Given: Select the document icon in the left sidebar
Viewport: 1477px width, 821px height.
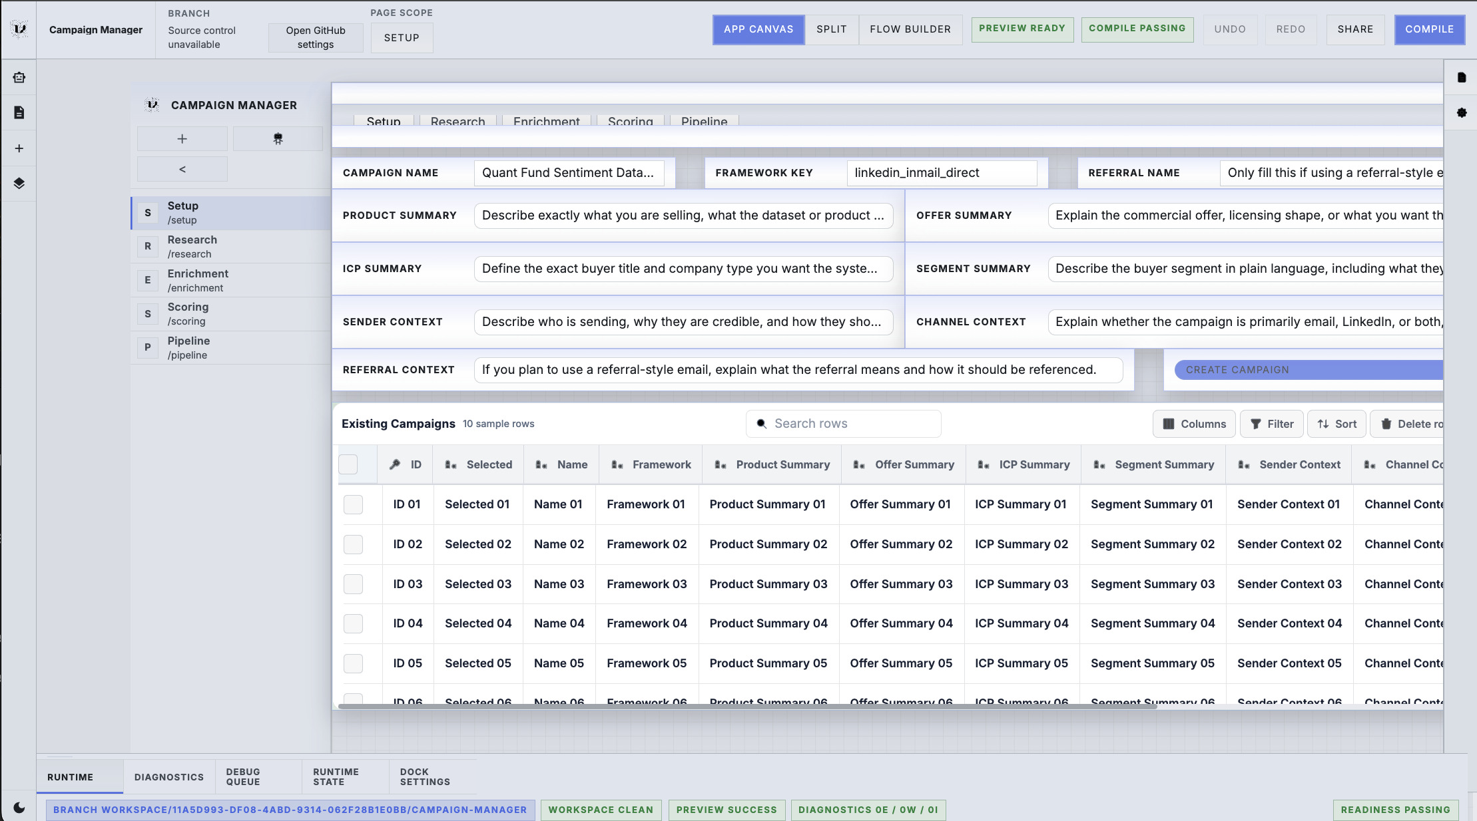Looking at the screenshot, I should [19, 112].
